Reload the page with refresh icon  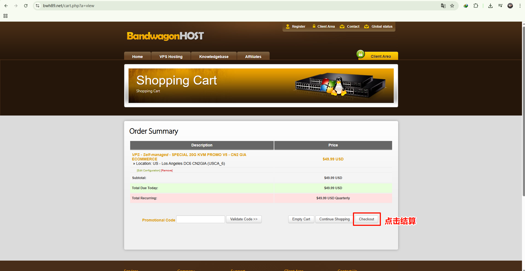26,6
